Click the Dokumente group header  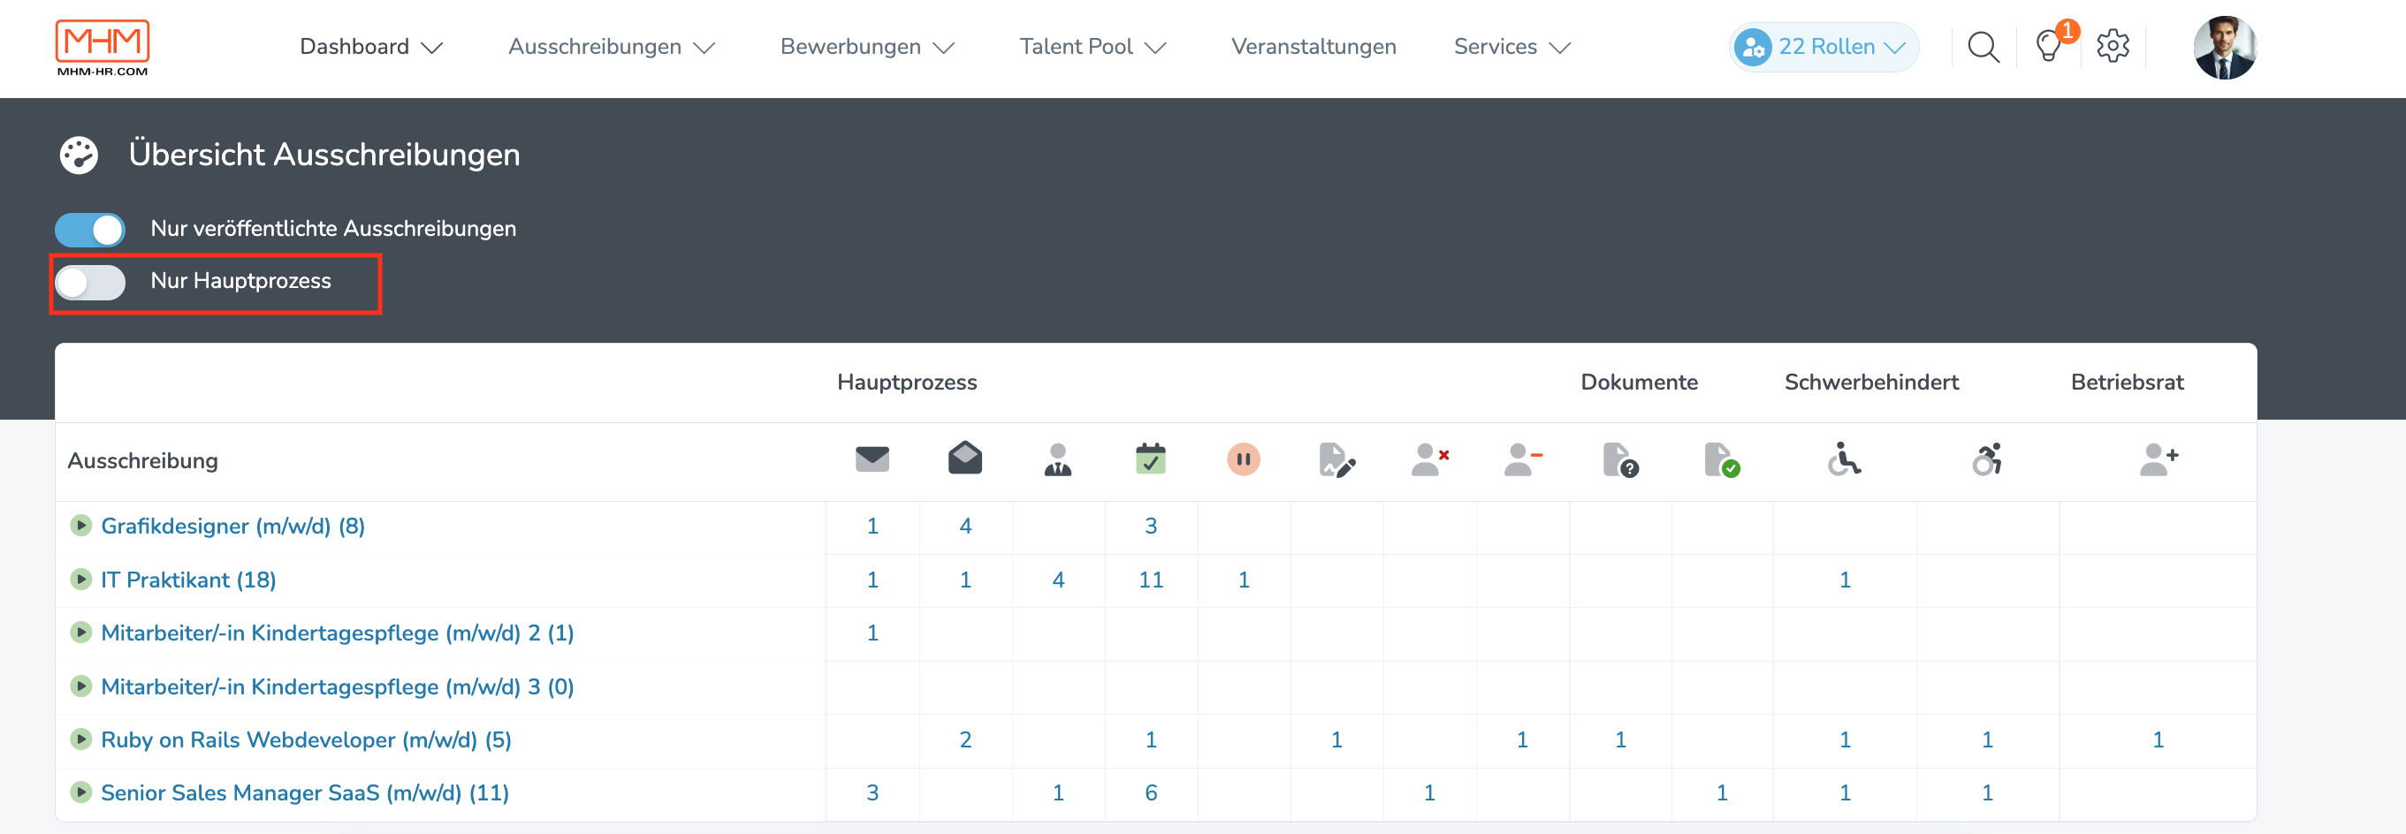(x=1638, y=383)
